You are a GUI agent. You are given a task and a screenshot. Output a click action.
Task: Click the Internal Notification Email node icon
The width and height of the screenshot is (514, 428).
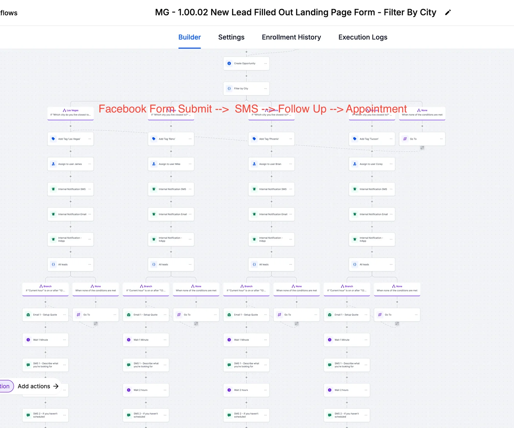(53, 214)
